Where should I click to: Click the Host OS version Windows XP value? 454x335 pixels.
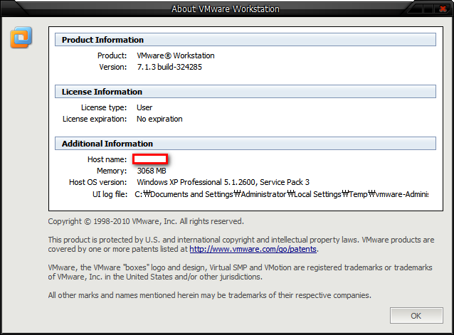(x=223, y=182)
